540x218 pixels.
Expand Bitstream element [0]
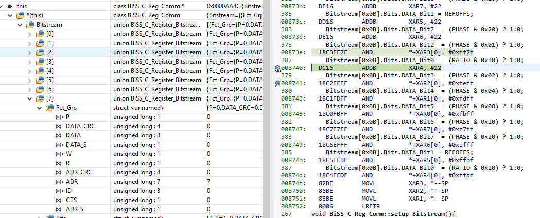click(30, 34)
